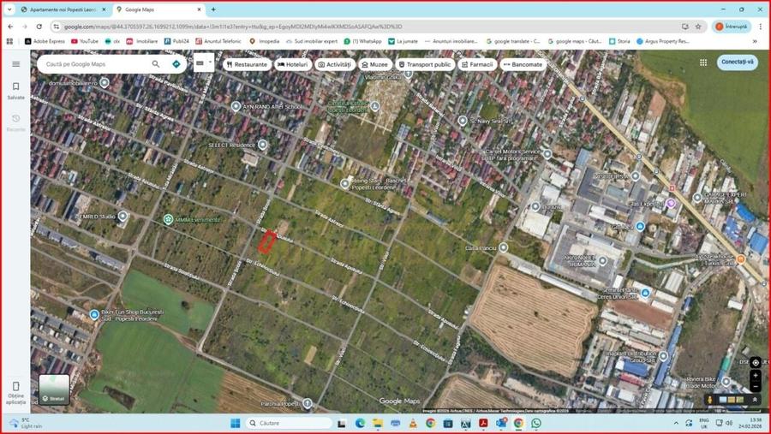Bookmark this page with the star icon
Screen dimensions: 771x434
(698, 27)
